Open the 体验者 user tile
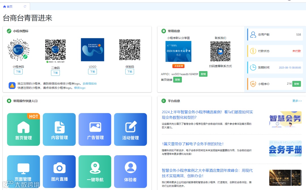Image resolution: width=306 pixels, height=190 pixels. [130, 172]
